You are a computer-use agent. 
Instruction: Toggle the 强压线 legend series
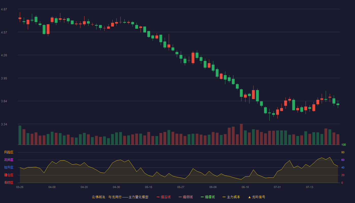coord(164,197)
